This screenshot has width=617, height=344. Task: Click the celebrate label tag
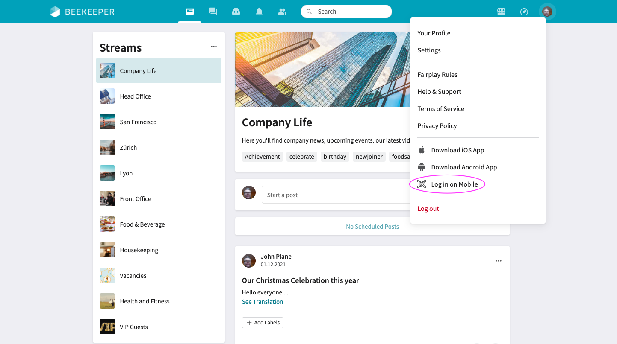click(302, 157)
